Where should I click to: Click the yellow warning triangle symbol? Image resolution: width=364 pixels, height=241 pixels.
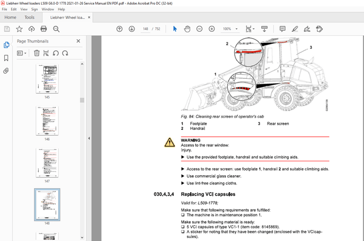(x=170, y=142)
